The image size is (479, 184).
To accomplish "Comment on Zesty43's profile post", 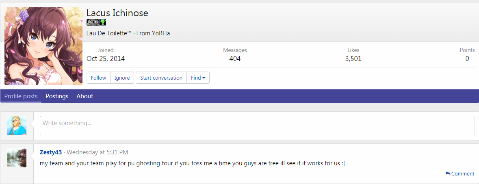I will (x=462, y=174).
